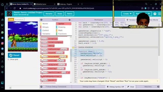Collapse the Toolbox with arrow icon
The width and height of the screenshot is (163, 92).
point(41,20)
